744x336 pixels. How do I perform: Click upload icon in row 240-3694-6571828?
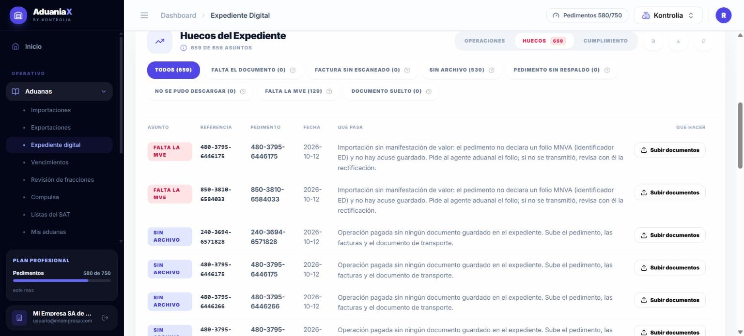click(644, 235)
